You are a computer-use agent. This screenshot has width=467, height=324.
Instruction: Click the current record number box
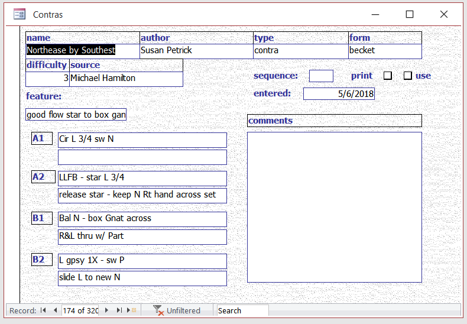pos(80,310)
